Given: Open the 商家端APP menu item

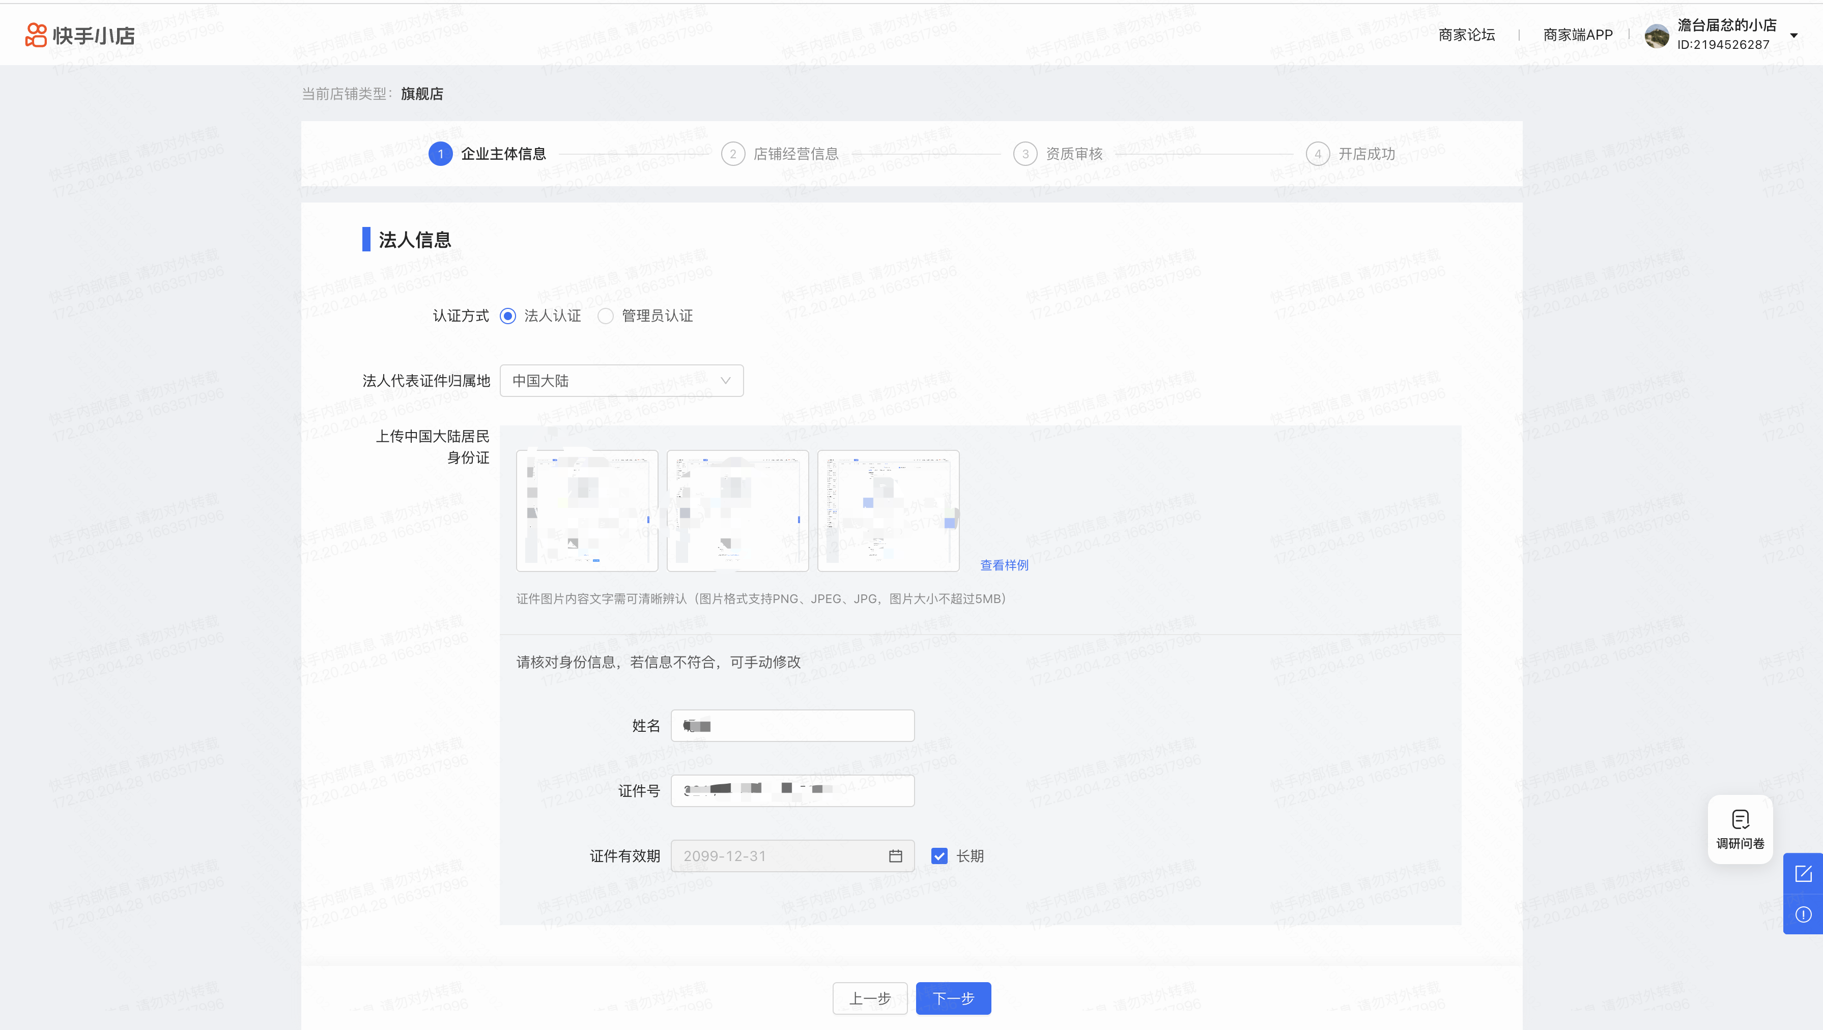Looking at the screenshot, I should (1577, 35).
